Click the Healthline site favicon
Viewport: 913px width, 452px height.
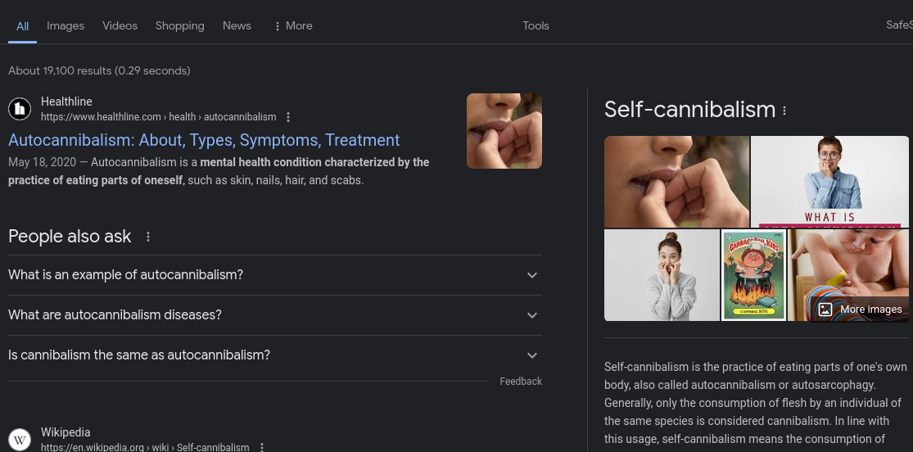click(x=20, y=109)
